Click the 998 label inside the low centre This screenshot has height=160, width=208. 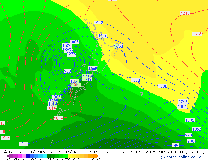pyautogui.click(x=68, y=71)
